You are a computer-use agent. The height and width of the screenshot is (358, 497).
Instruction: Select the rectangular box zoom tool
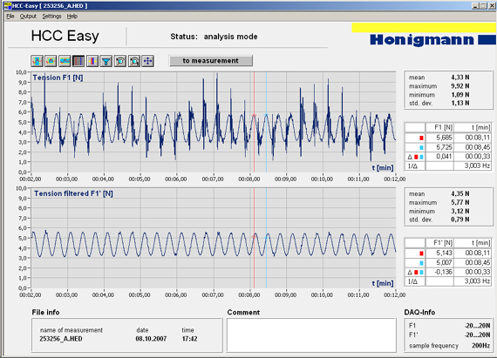[51, 61]
